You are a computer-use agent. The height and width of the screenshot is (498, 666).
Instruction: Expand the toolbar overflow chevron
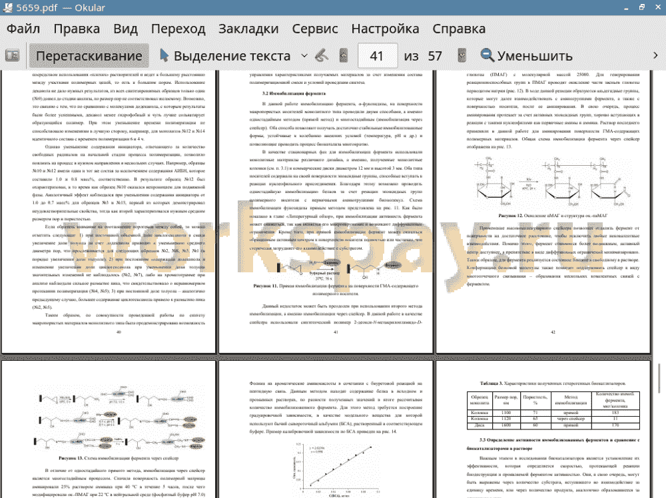tap(655, 56)
